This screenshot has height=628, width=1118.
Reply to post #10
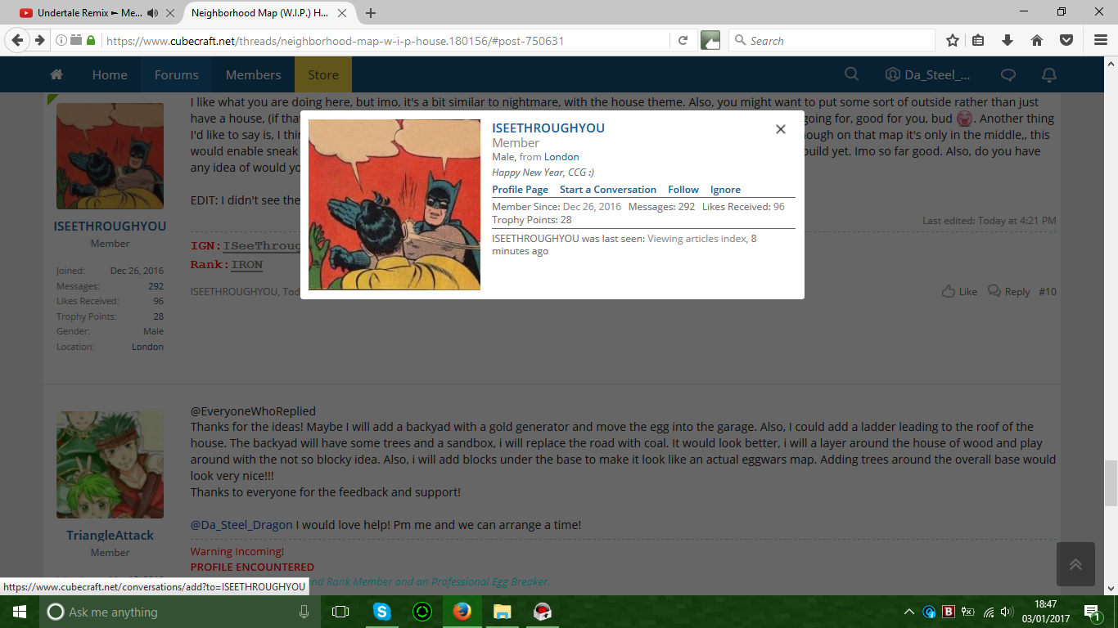pos(1009,291)
